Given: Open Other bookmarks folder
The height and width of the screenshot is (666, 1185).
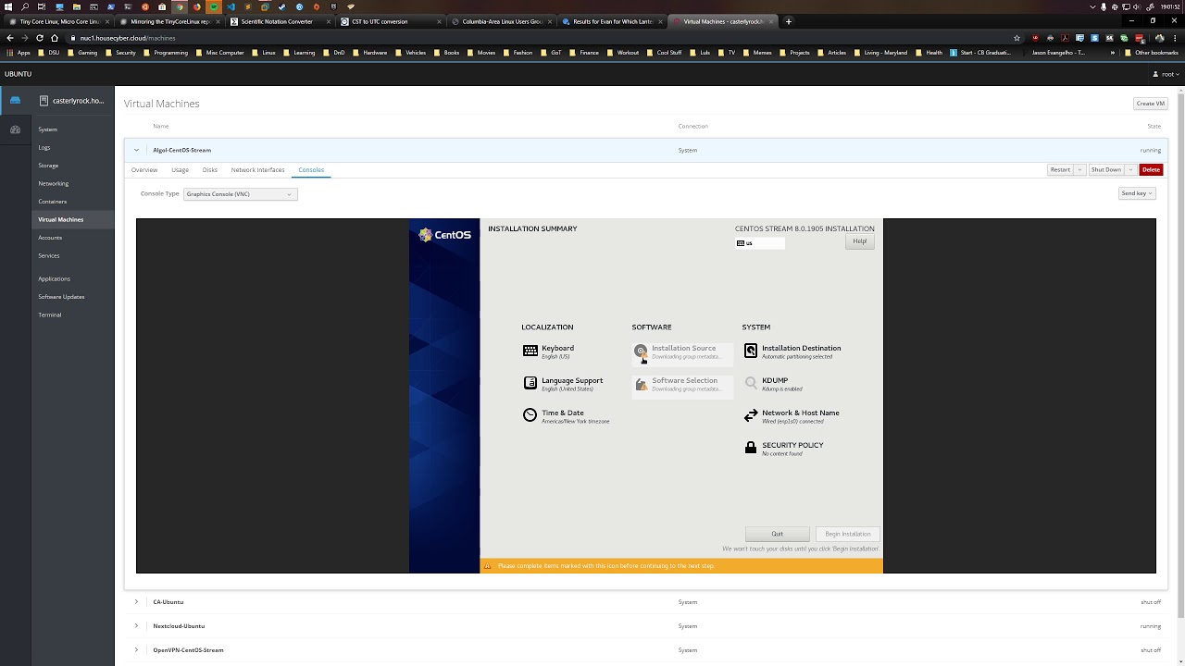Looking at the screenshot, I should coord(1152,53).
